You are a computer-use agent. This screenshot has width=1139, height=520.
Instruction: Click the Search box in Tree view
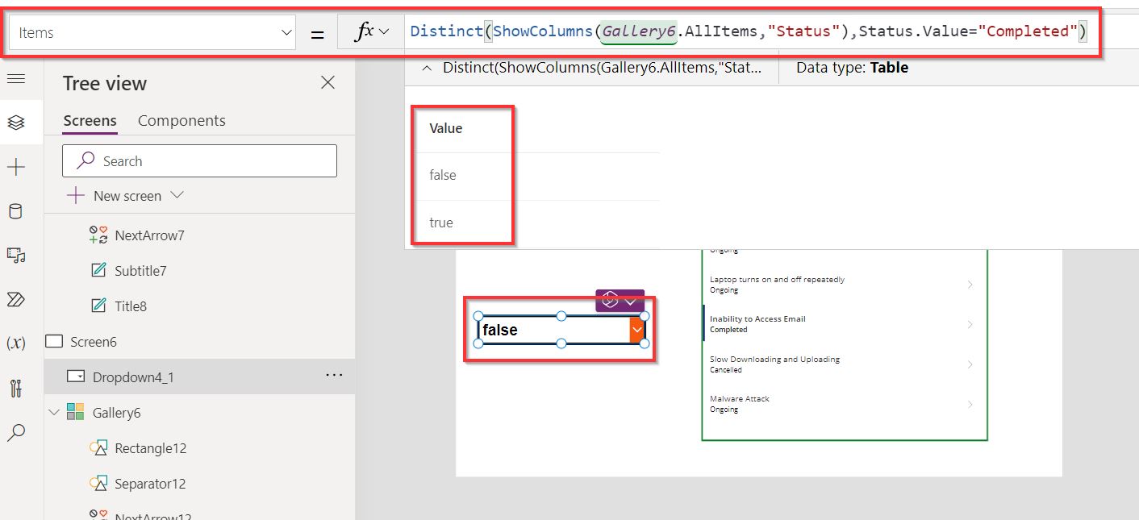[x=199, y=160]
